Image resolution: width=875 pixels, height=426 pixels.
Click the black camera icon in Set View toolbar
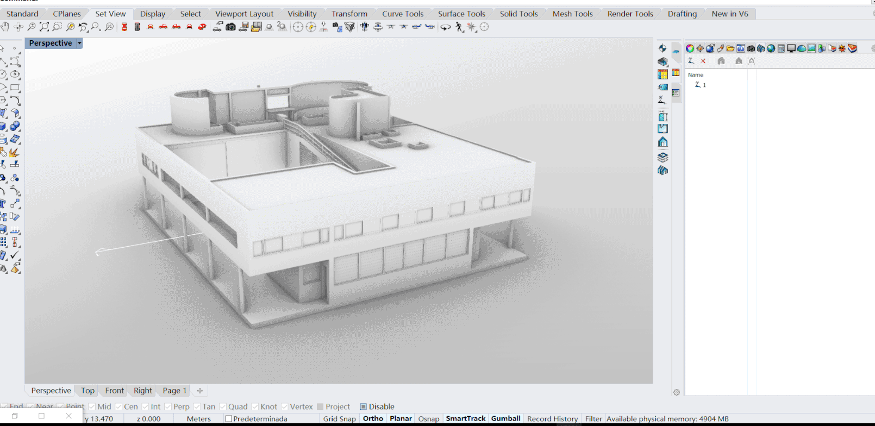(230, 27)
